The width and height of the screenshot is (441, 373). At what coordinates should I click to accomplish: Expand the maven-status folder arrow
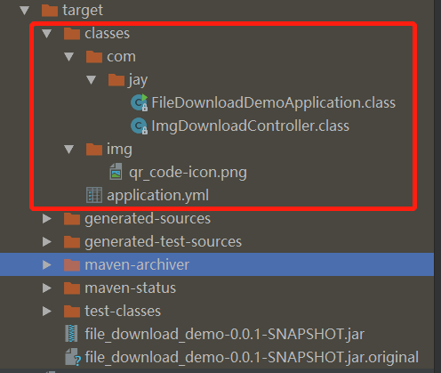[x=47, y=288]
